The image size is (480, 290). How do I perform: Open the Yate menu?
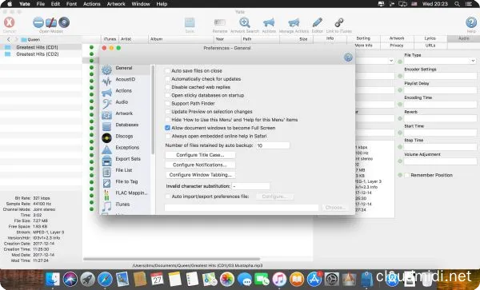(x=25, y=4)
